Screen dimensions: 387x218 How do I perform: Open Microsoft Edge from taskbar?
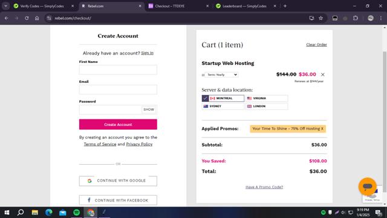tap(48, 213)
